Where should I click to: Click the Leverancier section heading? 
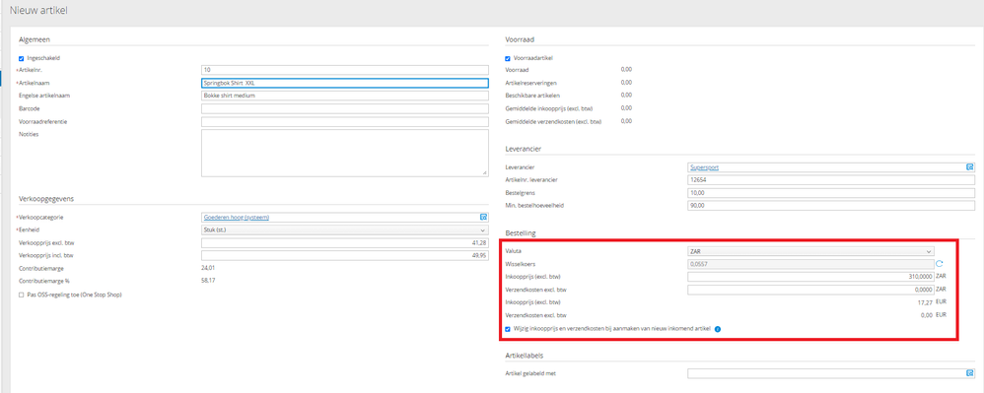524,149
